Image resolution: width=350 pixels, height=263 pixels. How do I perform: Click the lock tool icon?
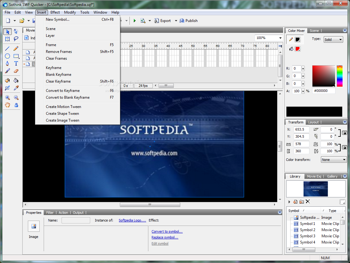[x=16, y=105]
